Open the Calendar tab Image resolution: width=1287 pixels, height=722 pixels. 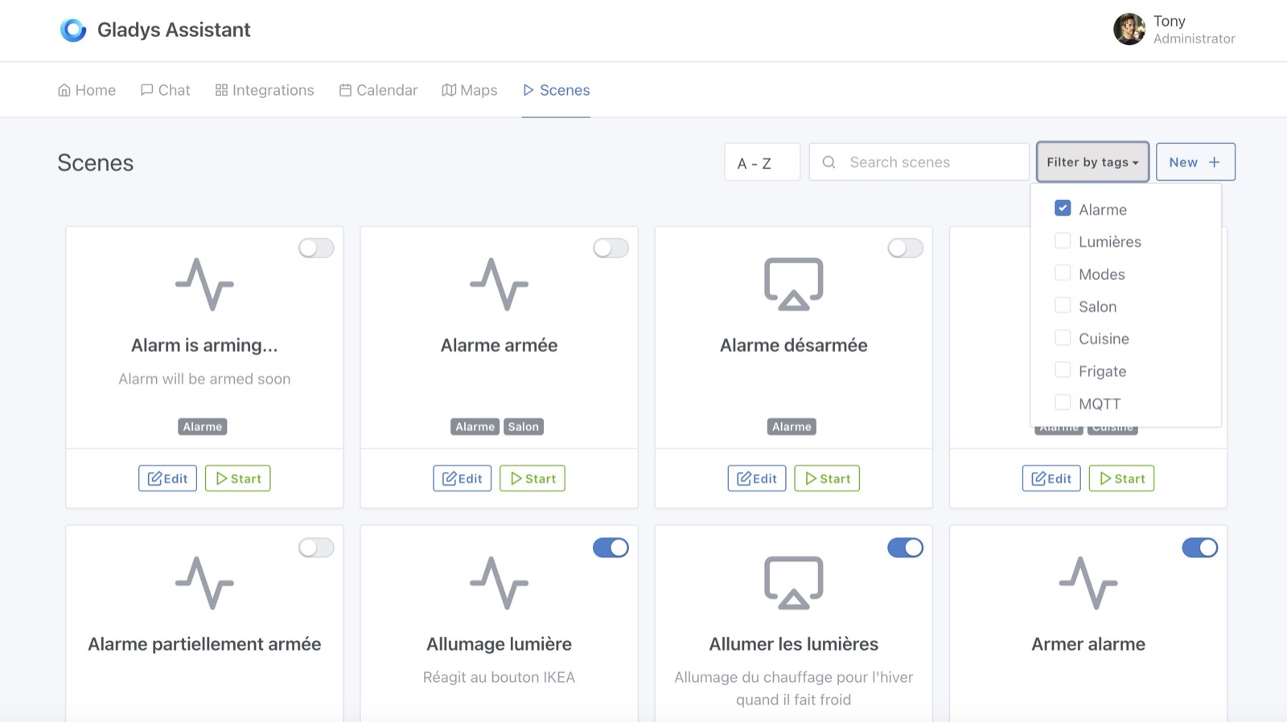coord(378,90)
